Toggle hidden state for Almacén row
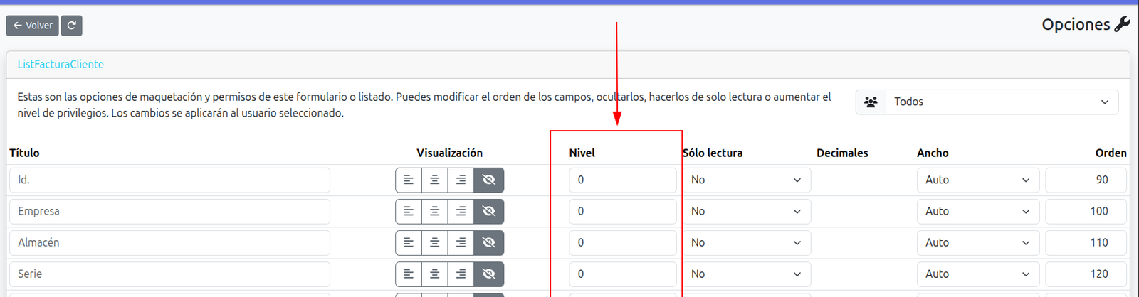The height and width of the screenshot is (297, 1139). click(x=489, y=242)
